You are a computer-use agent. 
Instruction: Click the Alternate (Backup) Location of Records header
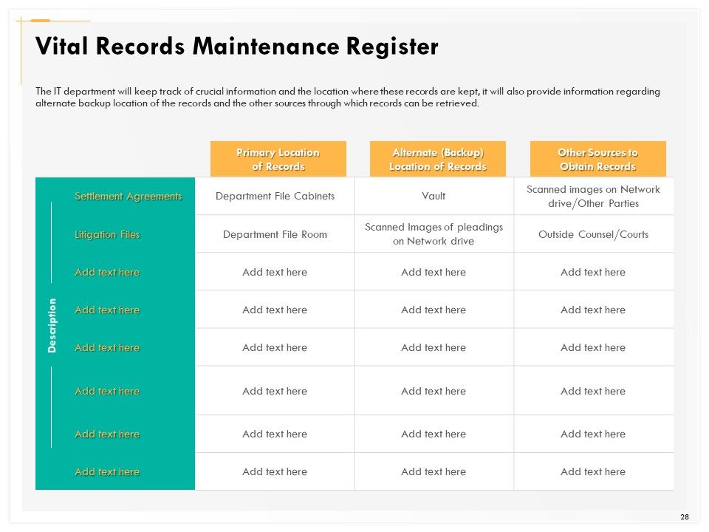[x=438, y=159]
